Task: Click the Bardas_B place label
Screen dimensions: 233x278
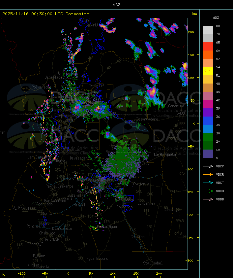Action: pyautogui.click(x=35, y=244)
